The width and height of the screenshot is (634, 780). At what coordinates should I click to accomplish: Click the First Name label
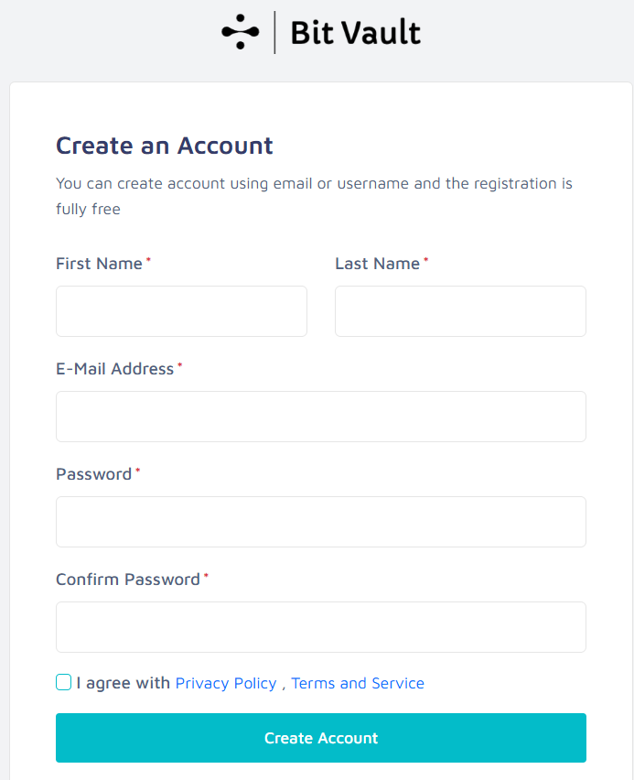(x=99, y=264)
